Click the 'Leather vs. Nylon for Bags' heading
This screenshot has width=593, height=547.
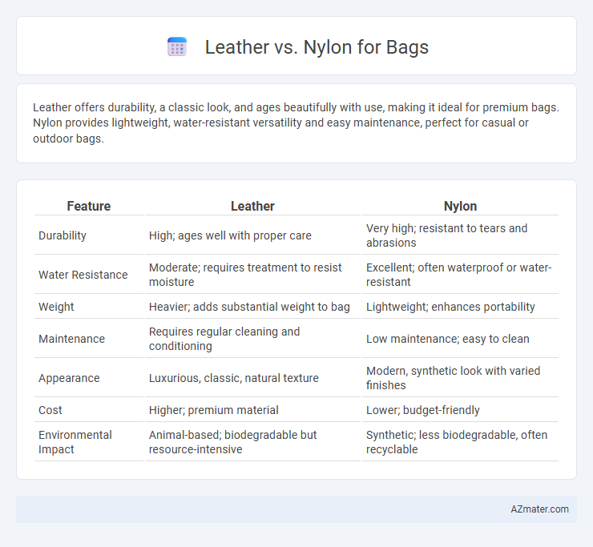pyautogui.click(x=317, y=47)
